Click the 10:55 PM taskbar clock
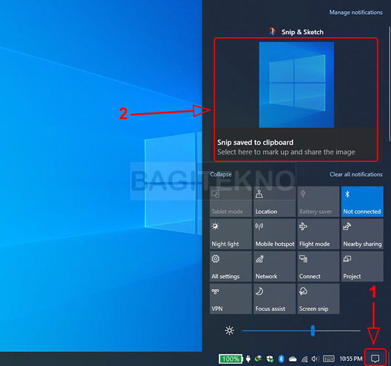 351,359
